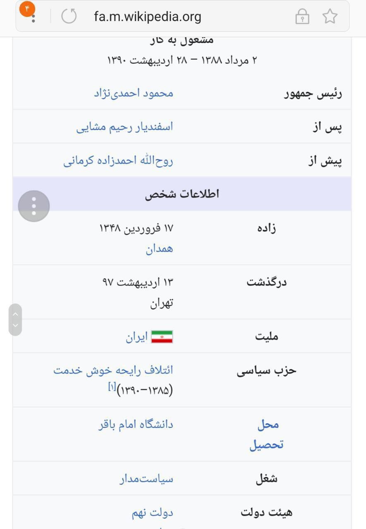Image resolution: width=366 pixels, height=529 pixels.
Task: Click the محل تحصیل label link
Action: tap(267, 434)
